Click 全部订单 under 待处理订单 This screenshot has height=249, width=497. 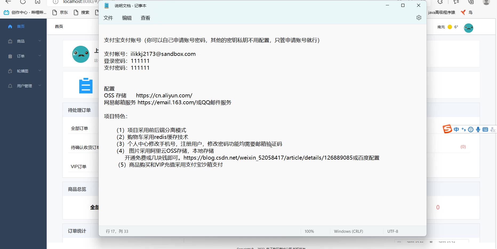79,128
